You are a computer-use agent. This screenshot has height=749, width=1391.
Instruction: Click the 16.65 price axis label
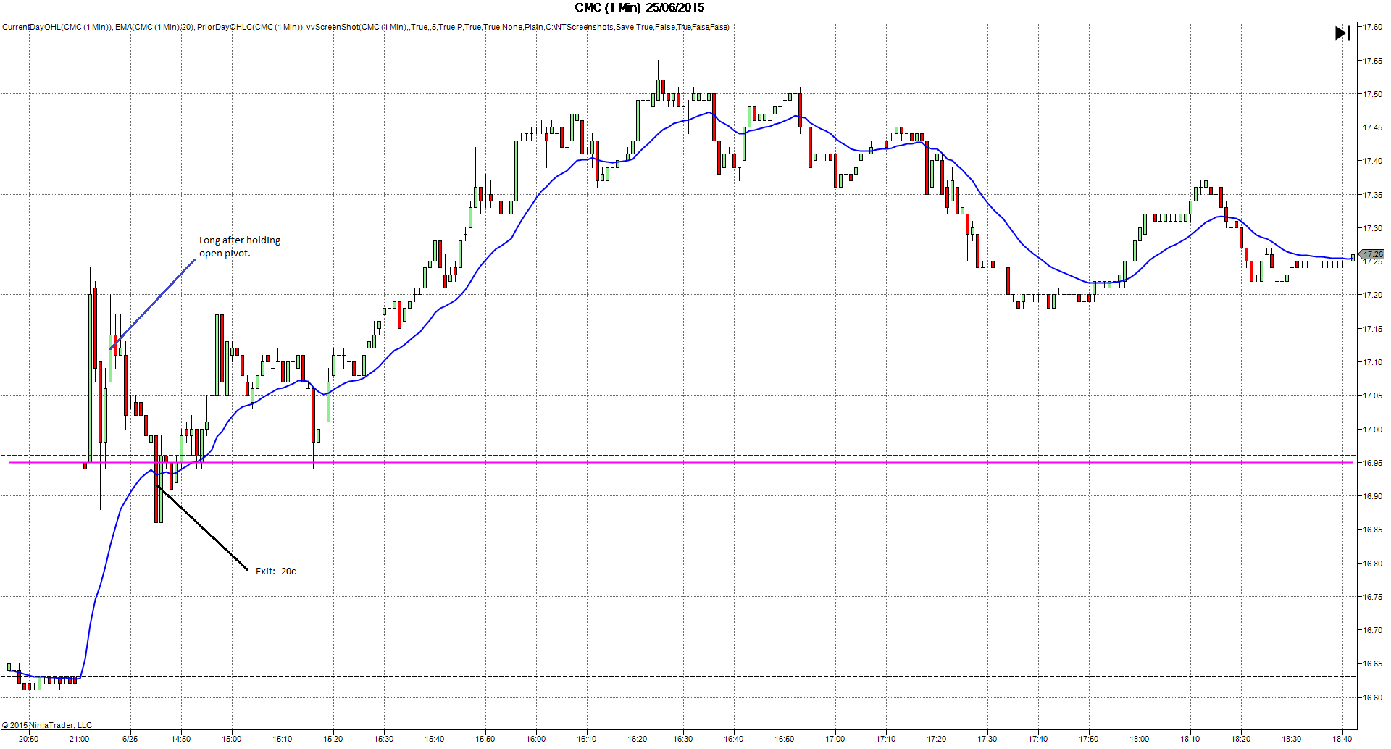(x=1372, y=664)
